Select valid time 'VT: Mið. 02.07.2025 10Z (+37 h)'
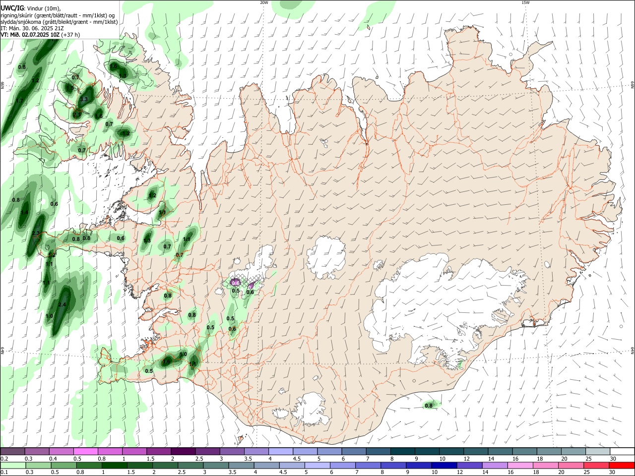 click(40, 35)
